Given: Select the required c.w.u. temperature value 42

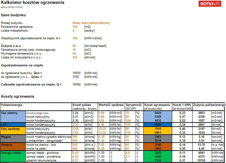Looking at the screenshot, I should 74,53.
